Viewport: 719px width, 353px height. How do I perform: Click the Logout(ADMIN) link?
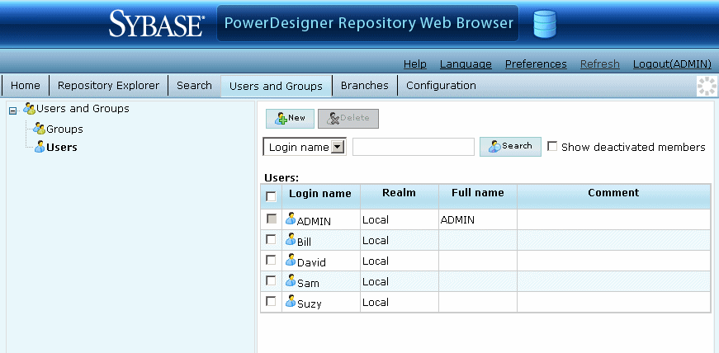point(671,64)
